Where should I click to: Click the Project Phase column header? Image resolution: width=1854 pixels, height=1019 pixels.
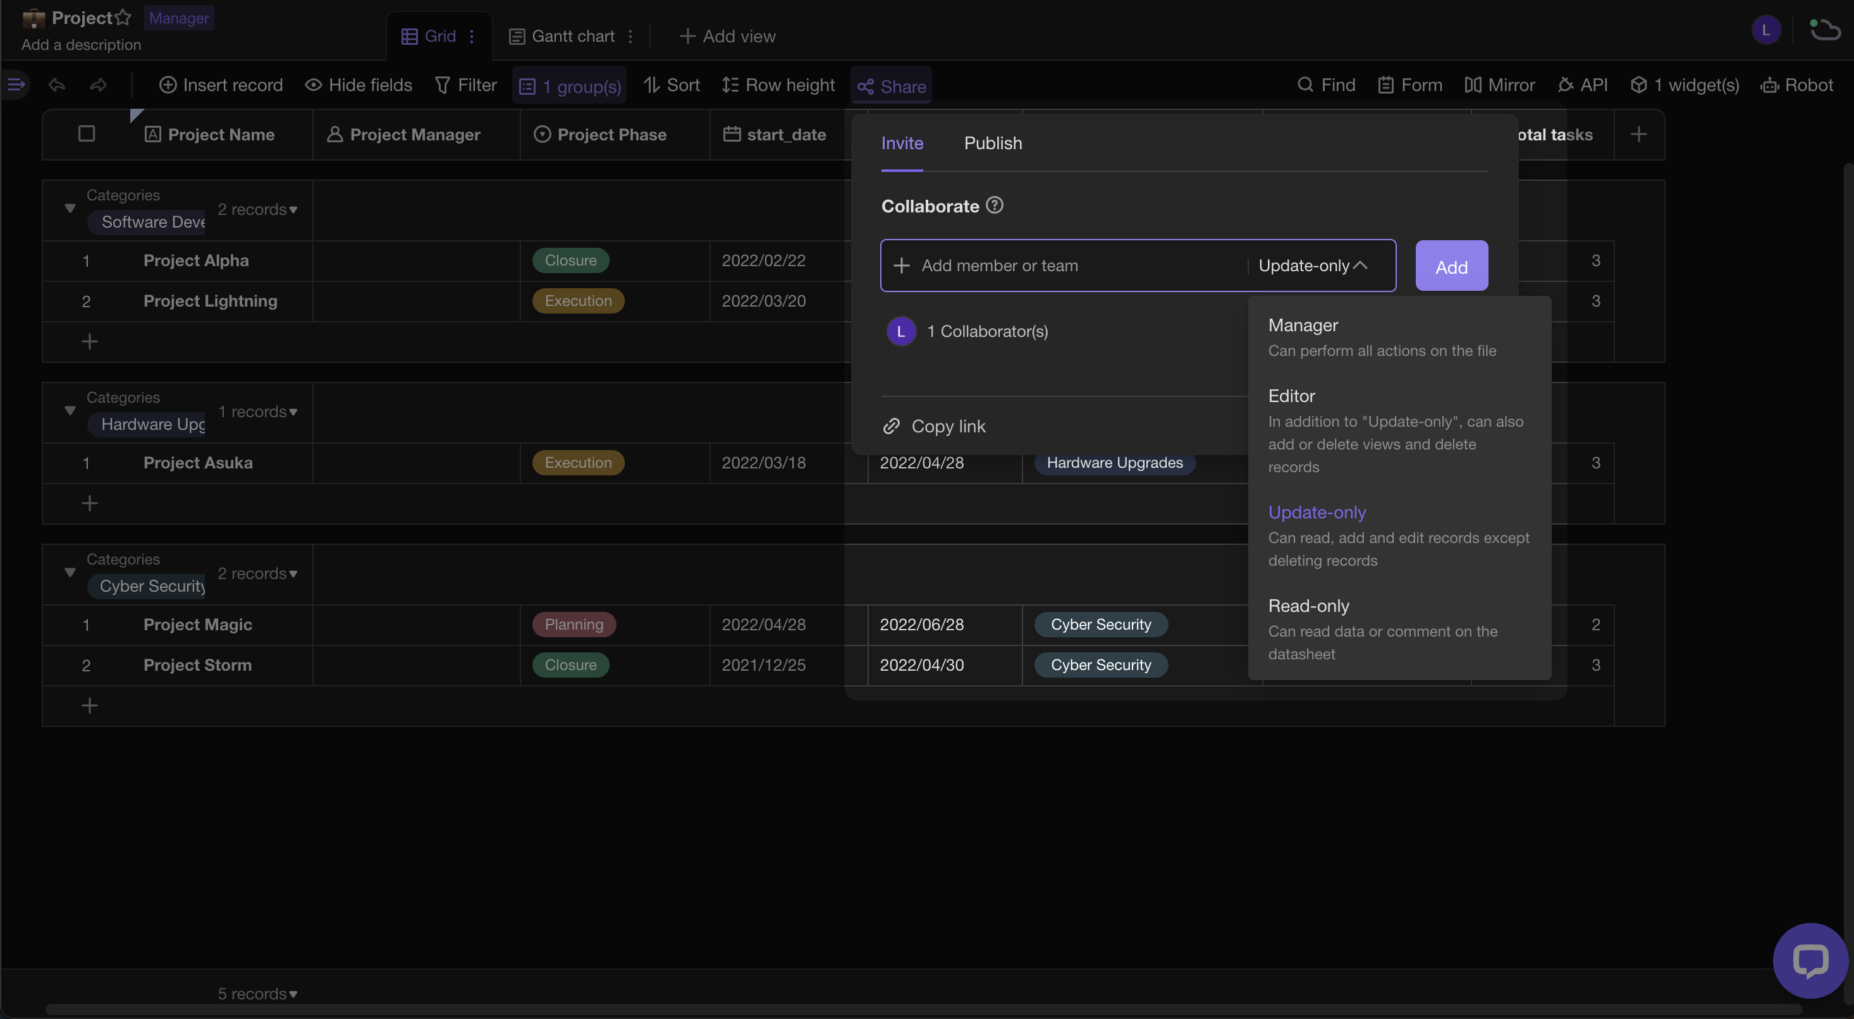615,134
